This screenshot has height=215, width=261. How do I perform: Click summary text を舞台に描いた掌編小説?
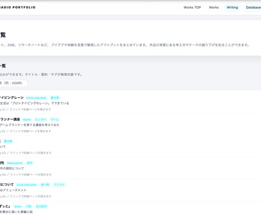point(16,212)
